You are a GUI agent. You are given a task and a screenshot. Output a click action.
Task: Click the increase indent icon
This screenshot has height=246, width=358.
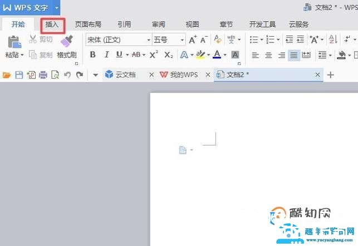300,39
